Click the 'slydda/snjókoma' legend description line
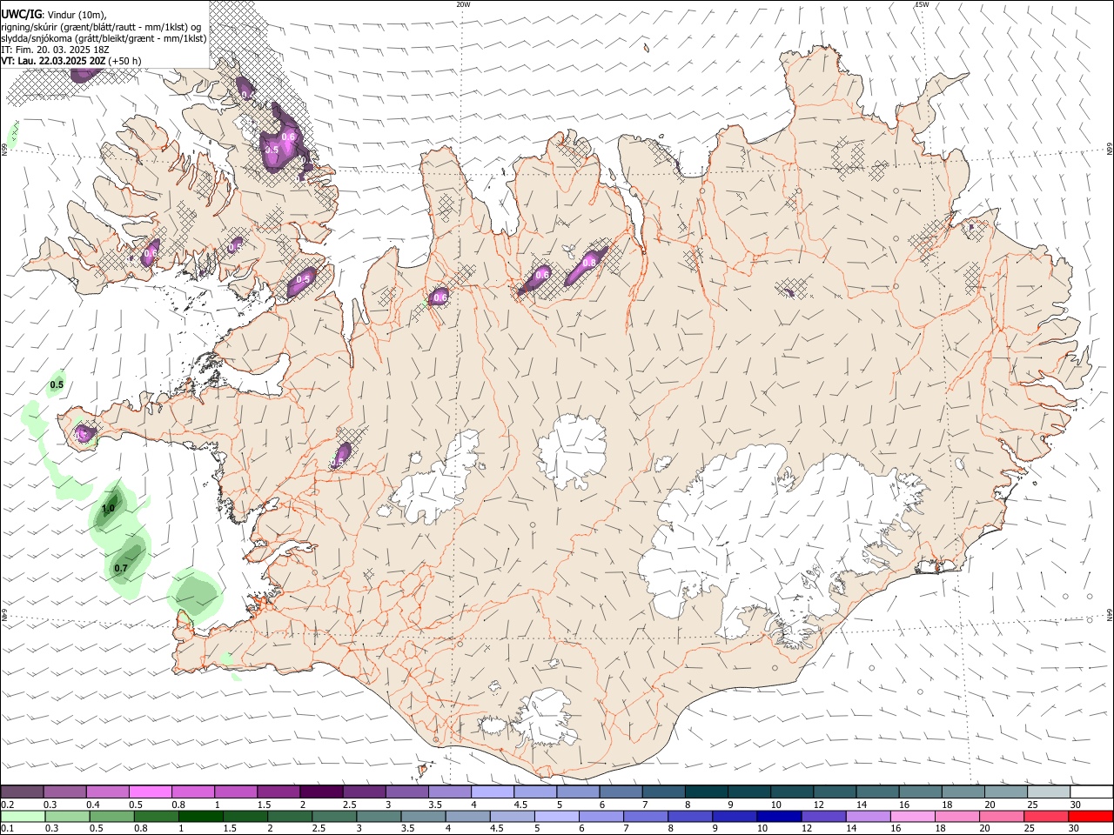 [x=104, y=38]
